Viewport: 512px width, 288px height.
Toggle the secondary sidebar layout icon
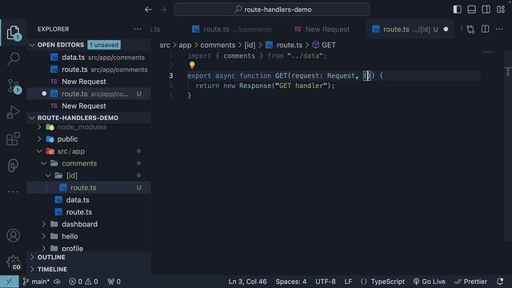486,10
